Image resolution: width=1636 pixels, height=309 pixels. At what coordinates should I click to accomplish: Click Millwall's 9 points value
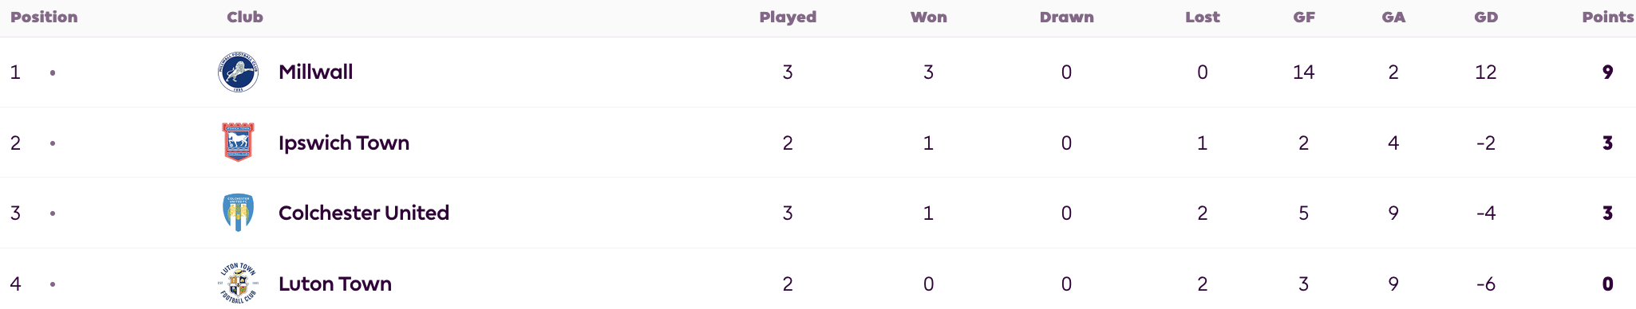1607,72
